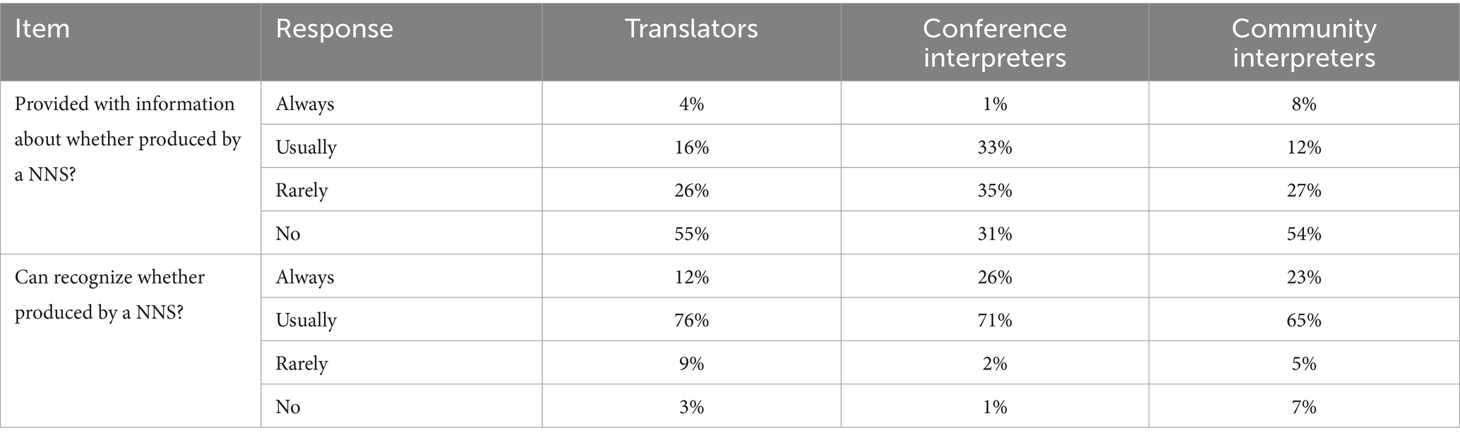Image resolution: width=1460 pixels, height=440 pixels.
Task: Click the 35% Conference interpreters cell
Action: [995, 189]
